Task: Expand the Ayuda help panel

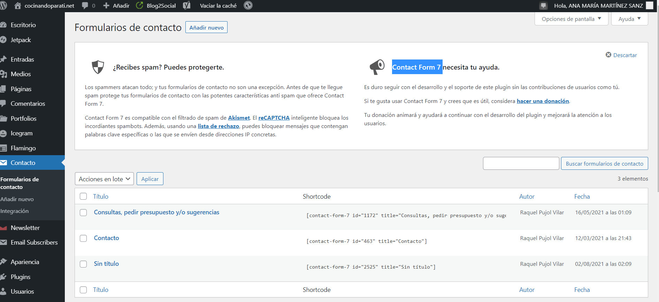Action: click(630, 19)
